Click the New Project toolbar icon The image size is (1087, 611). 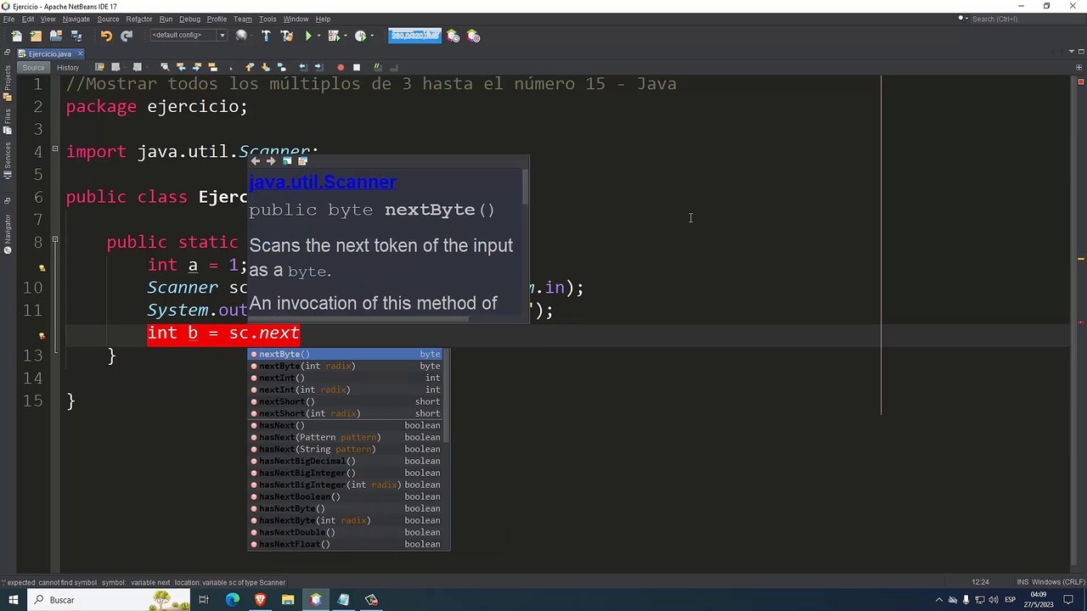point(36,36)
